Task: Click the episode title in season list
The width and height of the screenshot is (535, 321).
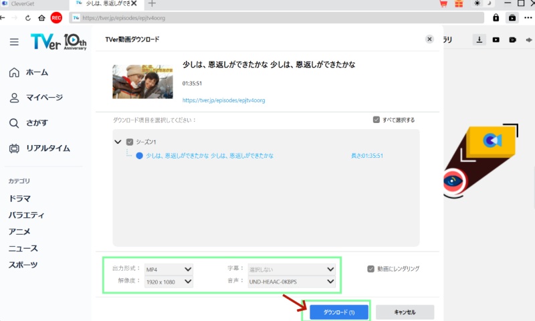Action: (210, 156)
